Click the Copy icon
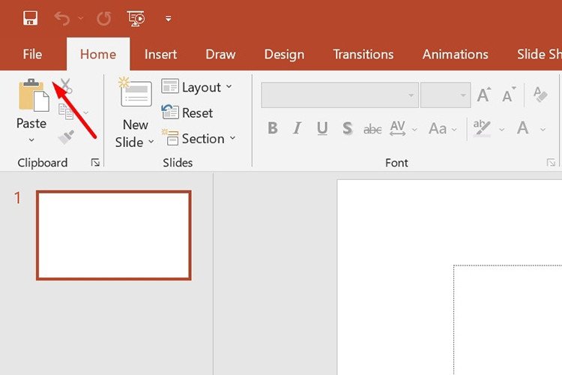This screenshot has width=562, height=375. click(66, 112)
